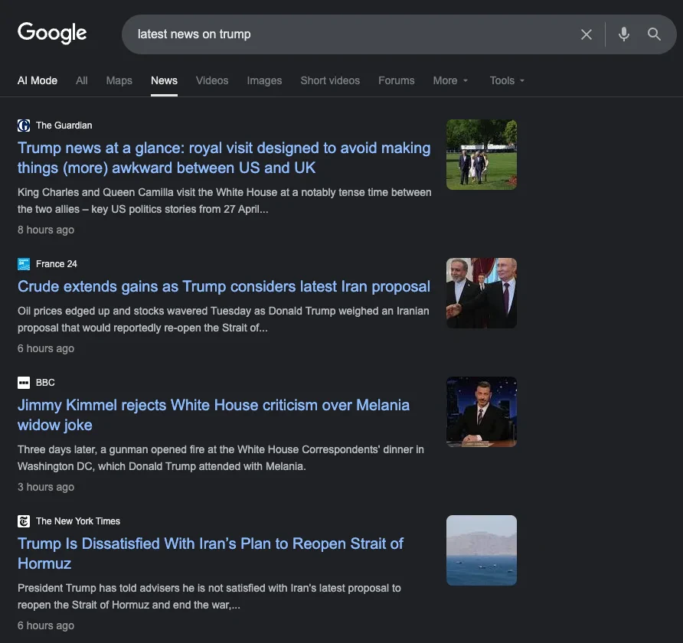Start voice search with microphone icon
Viewport: 683px width, 643px height.
(x=624, y=34)
